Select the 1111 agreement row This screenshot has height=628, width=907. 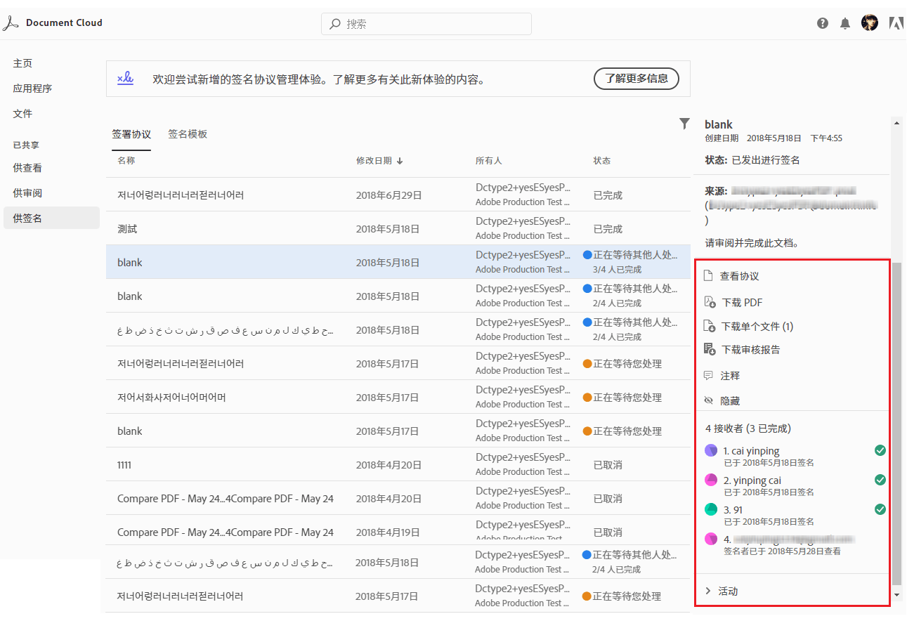click(x=398, y=464)
